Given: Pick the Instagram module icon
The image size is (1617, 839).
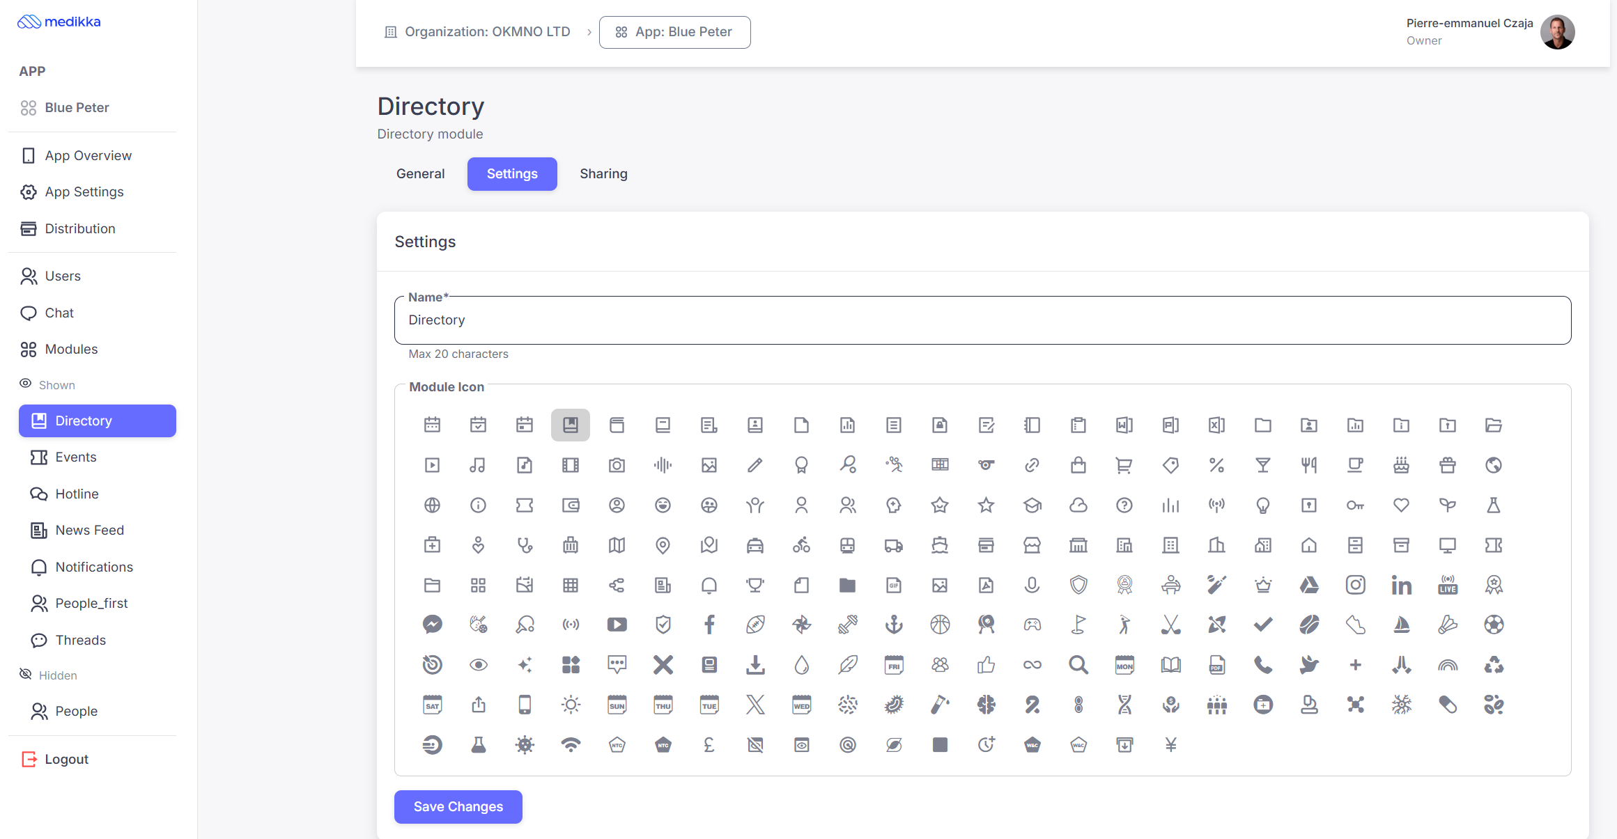Looking at the screenshot, I should [x=1355, y=585].
